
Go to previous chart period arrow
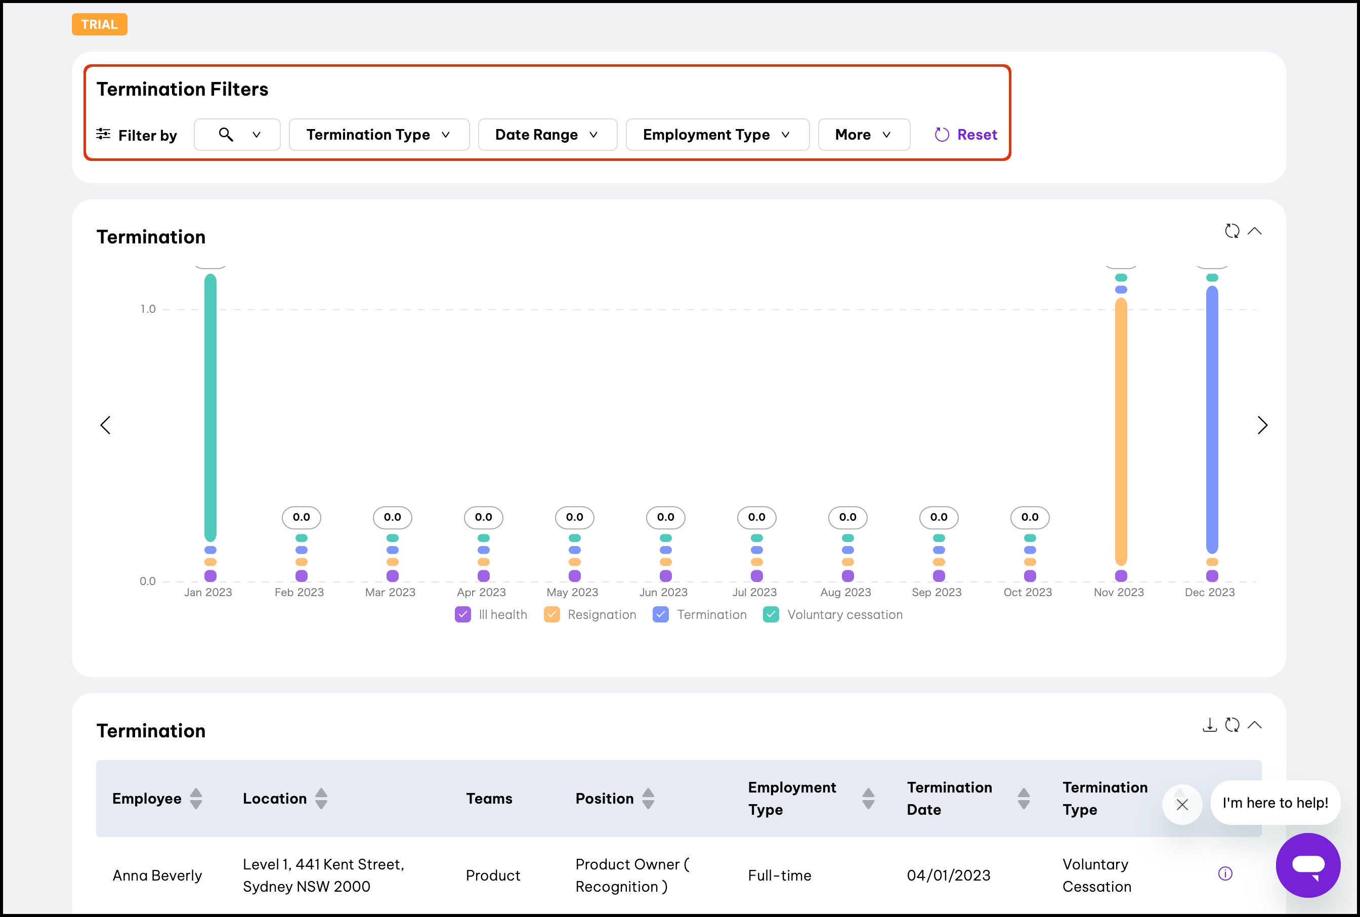pos(106,425)
